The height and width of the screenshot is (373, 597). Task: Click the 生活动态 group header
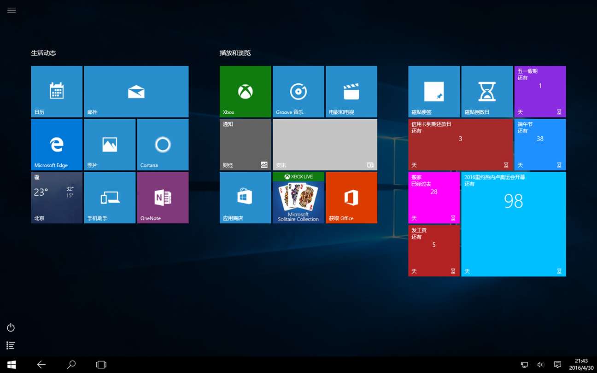coord(43,53)
